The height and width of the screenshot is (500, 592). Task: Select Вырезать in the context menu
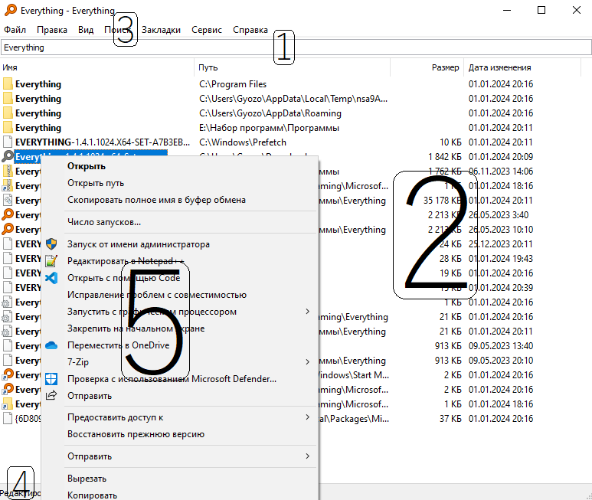coord(87,479)
